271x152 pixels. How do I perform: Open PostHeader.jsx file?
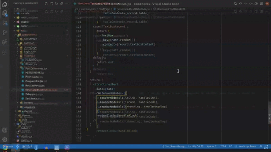click(x=34, y=77)
